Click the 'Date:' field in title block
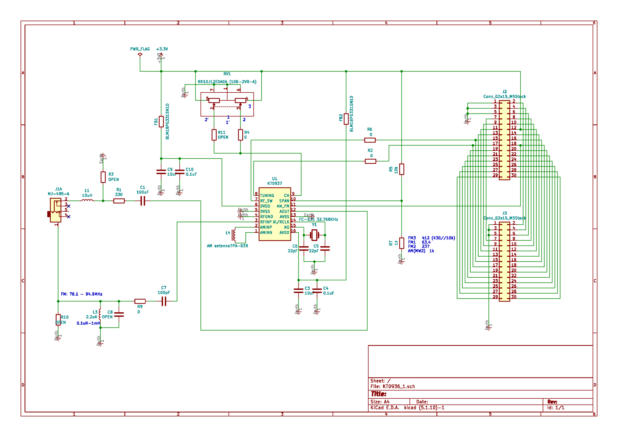Screen dimensions: 618x437 (x=422, y=402)
